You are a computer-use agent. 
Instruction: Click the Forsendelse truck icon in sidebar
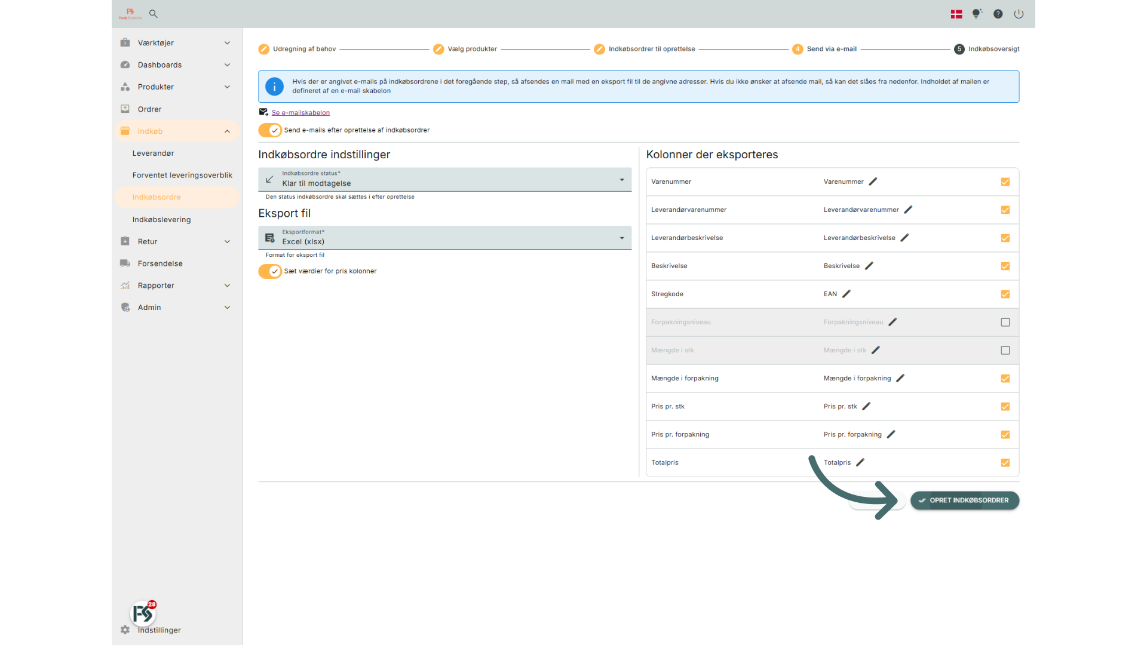coord(125,263)
